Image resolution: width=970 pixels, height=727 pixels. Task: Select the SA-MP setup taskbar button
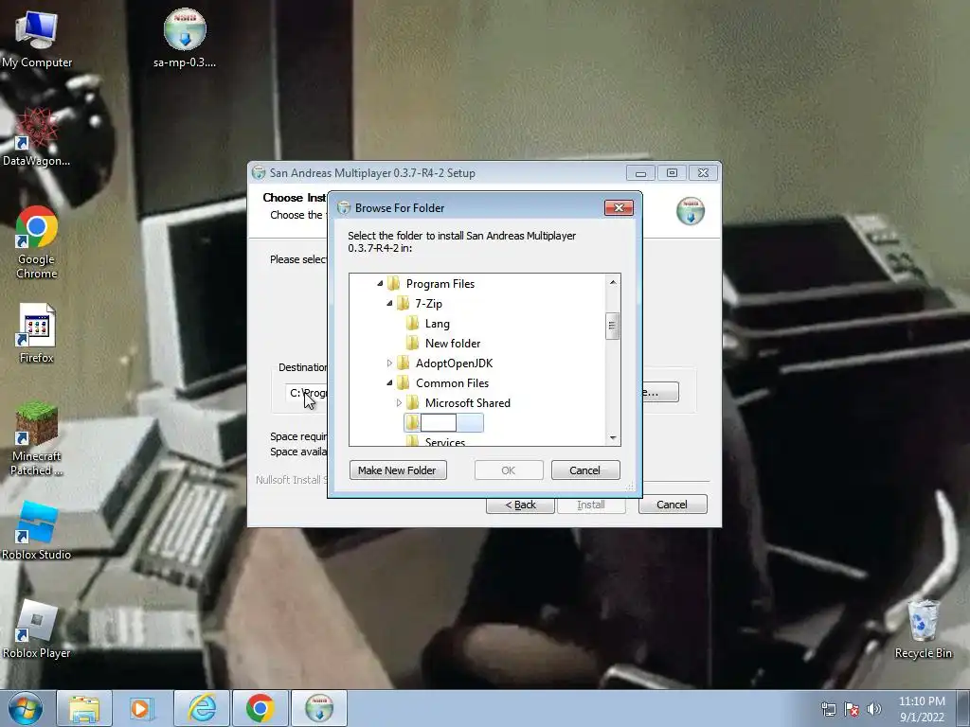tap(319, 708)
